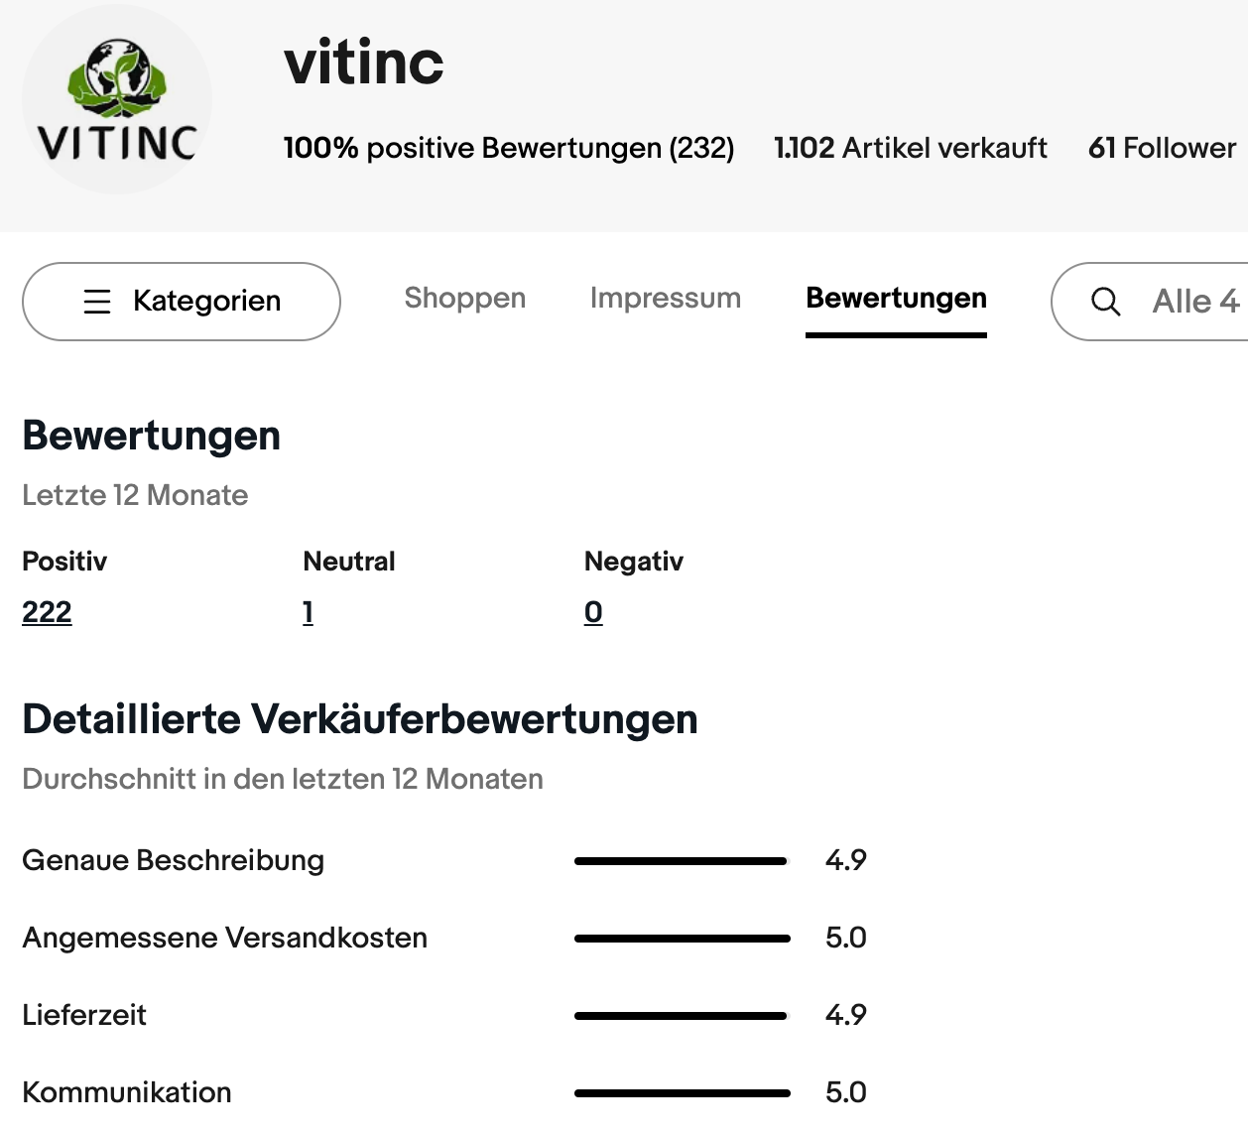Click '100% positive Bewertungen (232)' text
The image size is (1248, 1135).
click(508, 148)
